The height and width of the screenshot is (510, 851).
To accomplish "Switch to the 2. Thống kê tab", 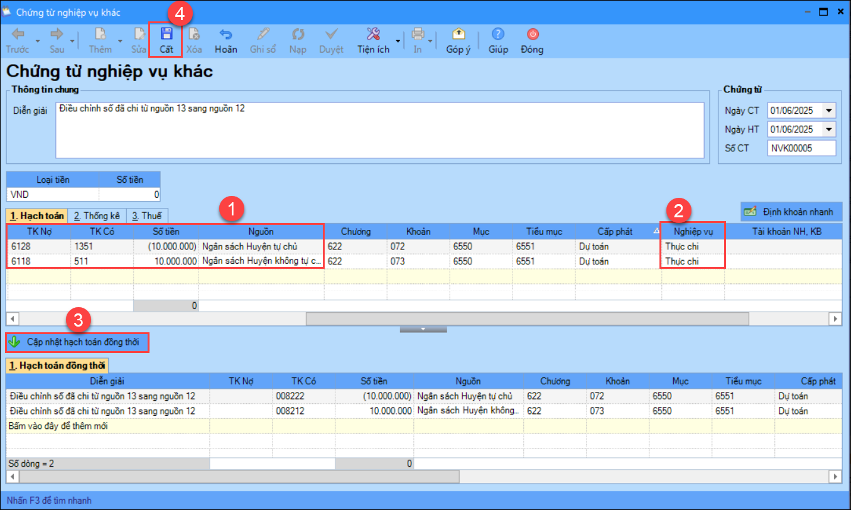I will pos(97,215).
